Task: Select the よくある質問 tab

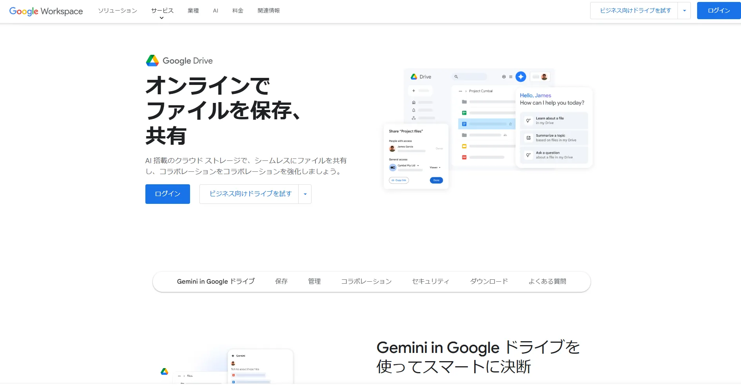Action: tap(547, 281)
